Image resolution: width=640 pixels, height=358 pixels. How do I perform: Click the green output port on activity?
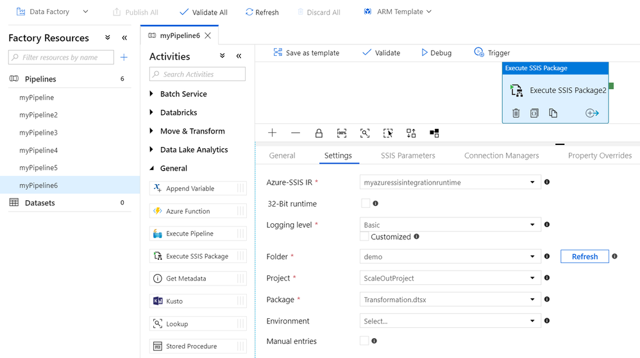611,86
